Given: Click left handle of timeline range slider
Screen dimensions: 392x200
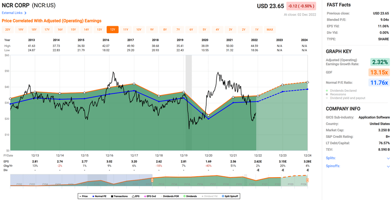Looking at the screenshot, I should (x=152, y=180).
